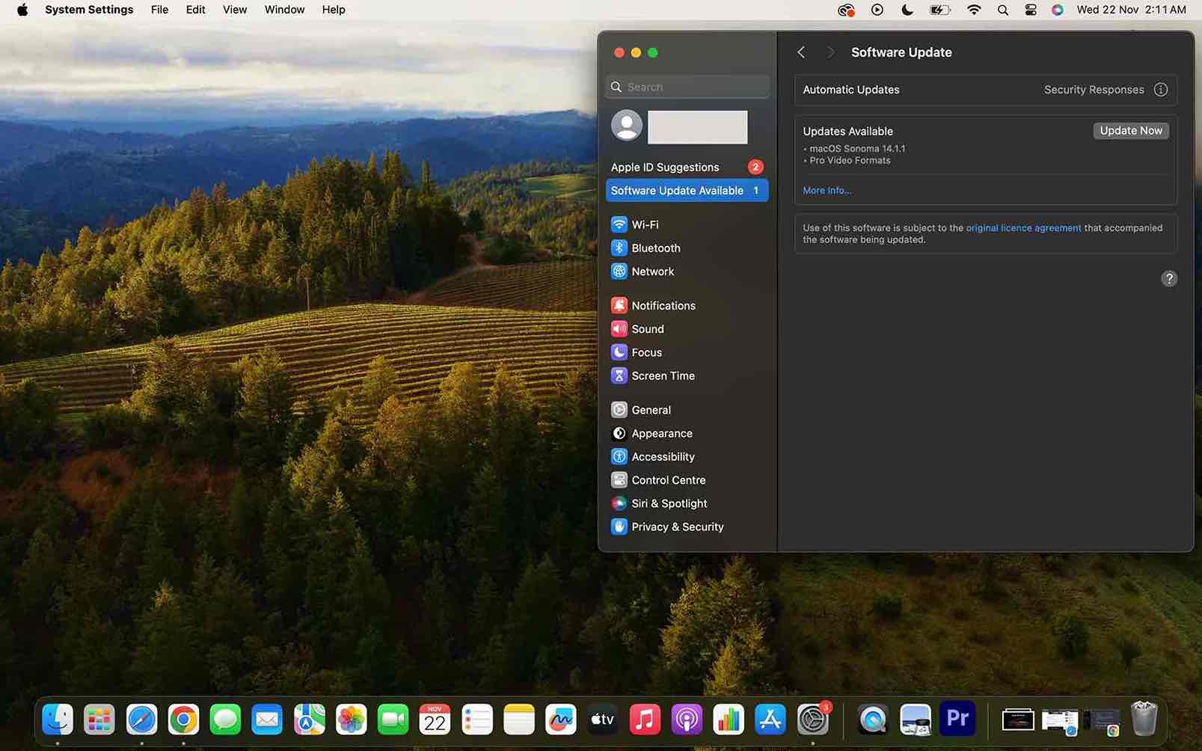Open Launchpad from the dock

pos(99,720)
